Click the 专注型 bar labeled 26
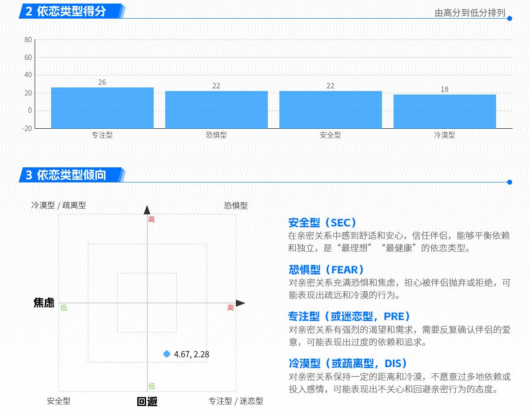Screen dimensions: 529x411 [102, 108]
